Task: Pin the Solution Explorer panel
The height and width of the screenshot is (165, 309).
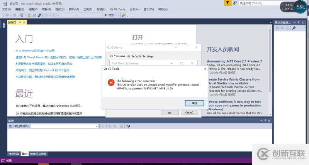Action: click(299, 22)
